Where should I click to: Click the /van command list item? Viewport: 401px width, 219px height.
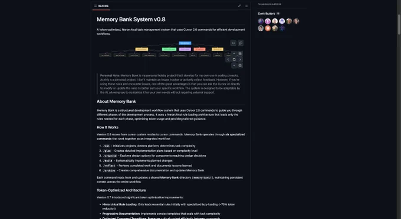(149, 146)
